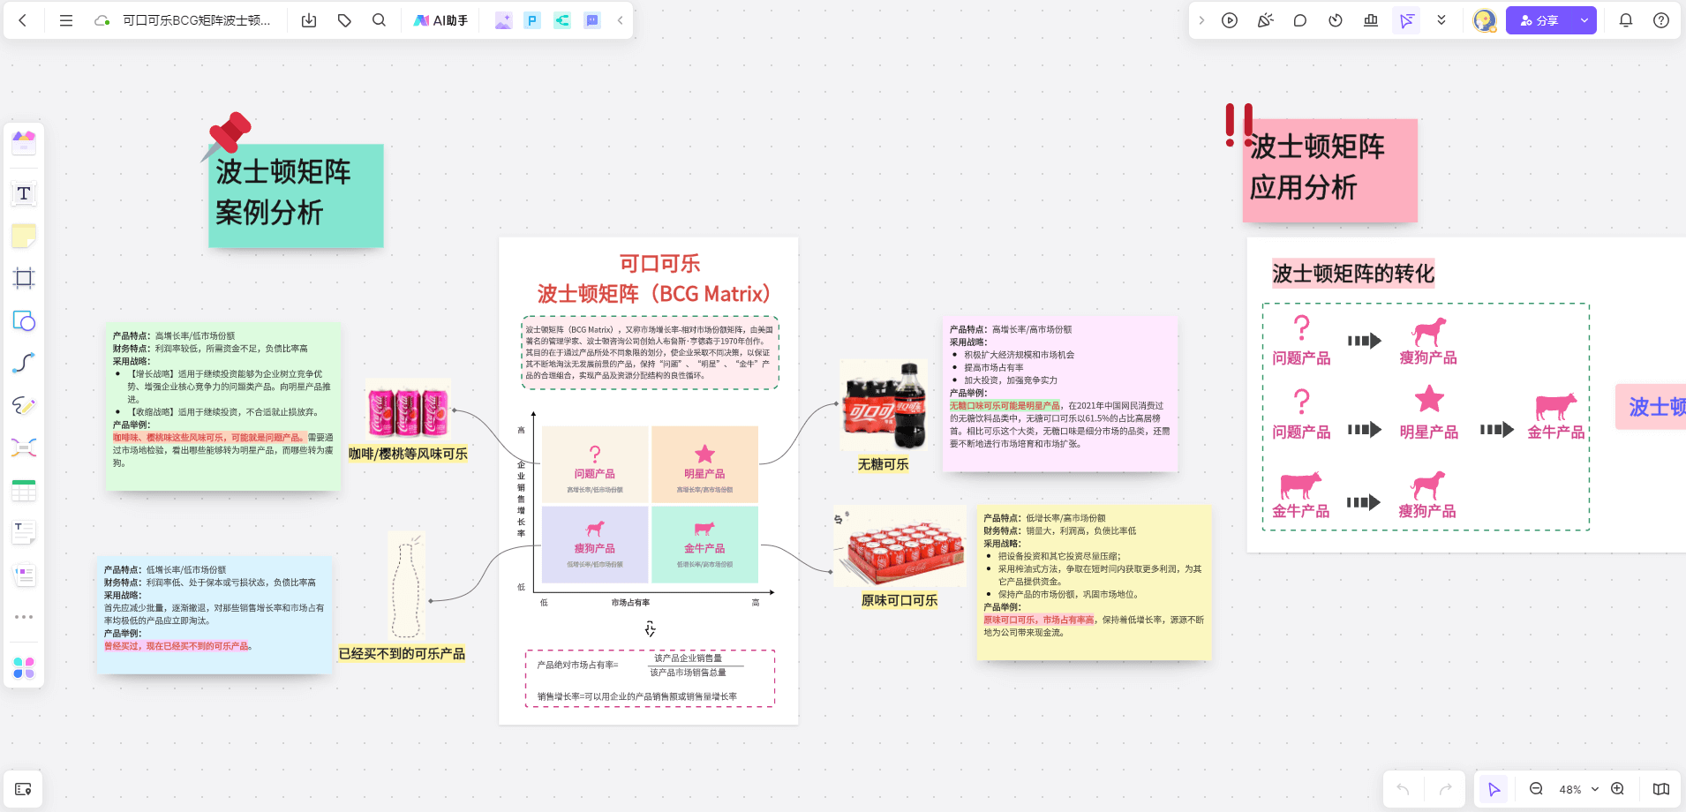Viewport: 1686px width, 812px height.
Task: Select the cherry flavored cola cans image
Action: pyautogui.click(x=408, y=410)
